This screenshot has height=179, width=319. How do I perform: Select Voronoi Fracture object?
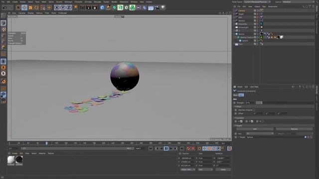coord(247,37)
